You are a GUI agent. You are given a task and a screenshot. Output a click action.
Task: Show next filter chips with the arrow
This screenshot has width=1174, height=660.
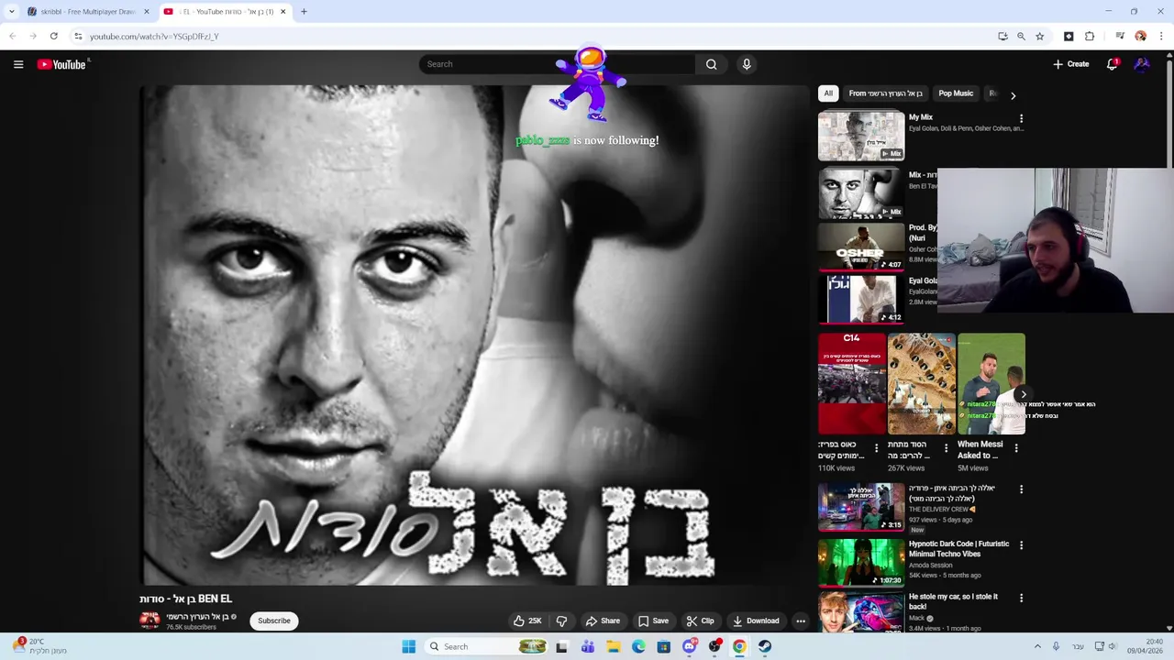(1013, 94)
